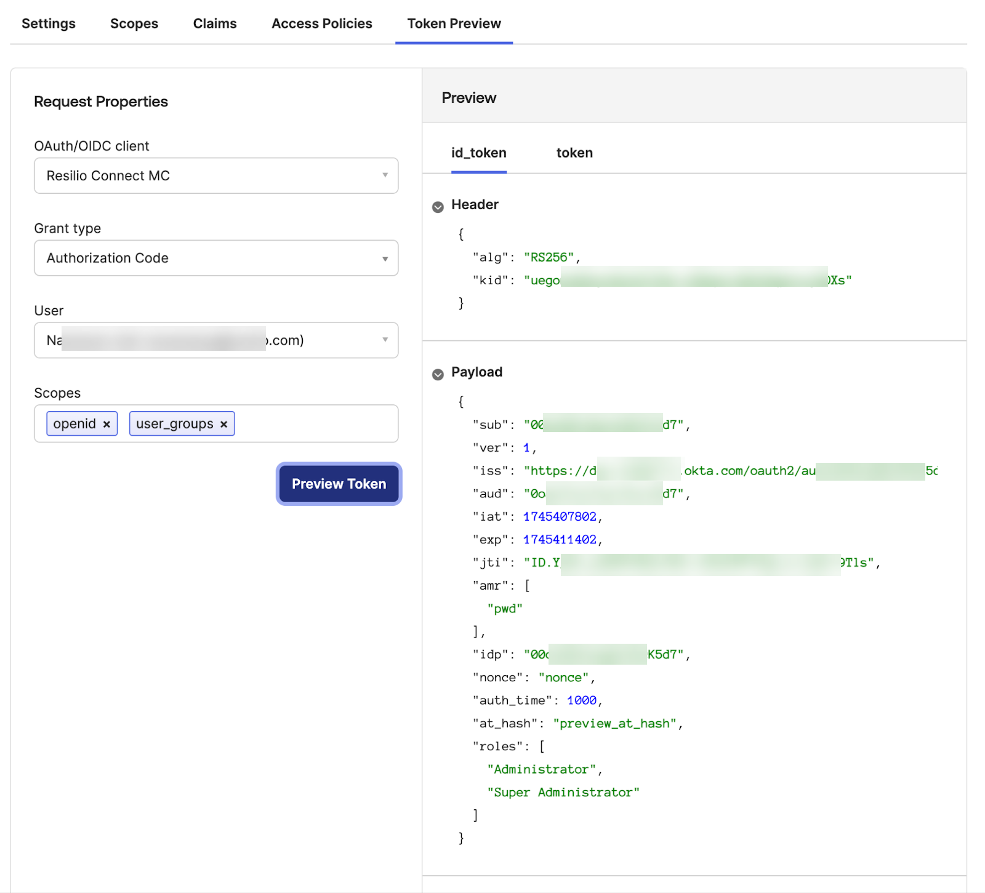Remove the user_groups scope tag
Image resolution: width=985 pixels, height=893 pixels.
224,424
